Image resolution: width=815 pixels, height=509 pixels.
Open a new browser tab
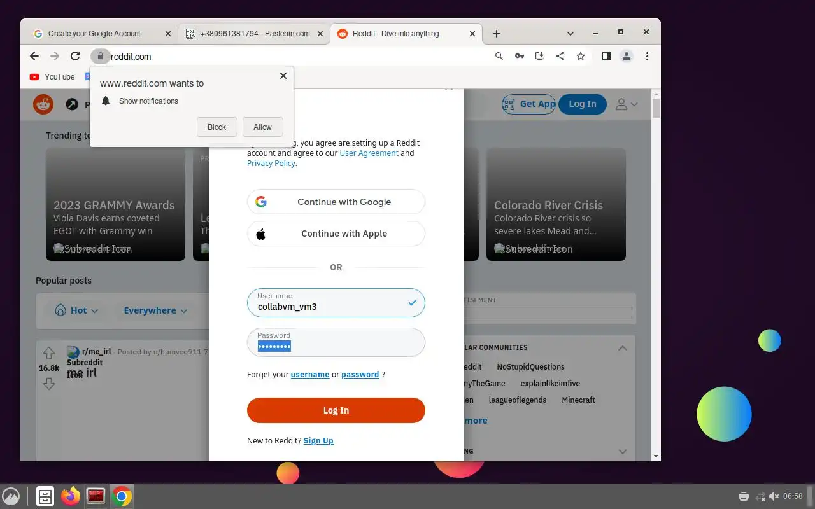coord(497,34)
